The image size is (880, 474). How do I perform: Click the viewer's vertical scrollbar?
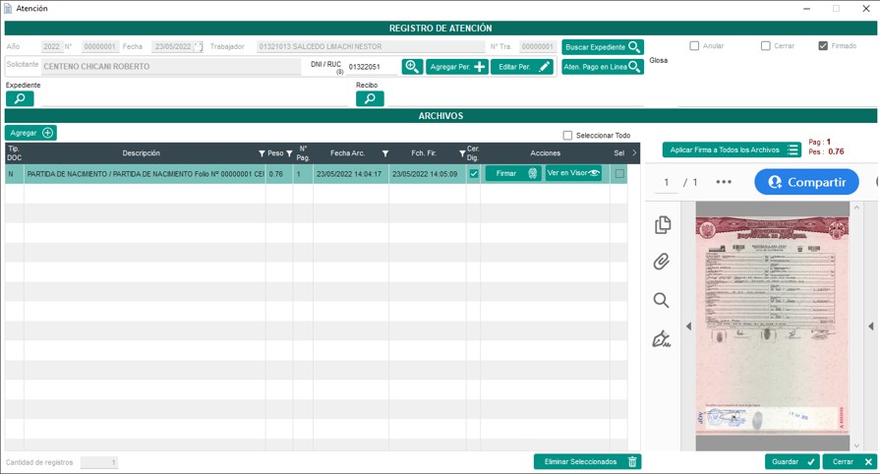click(856, 325)
